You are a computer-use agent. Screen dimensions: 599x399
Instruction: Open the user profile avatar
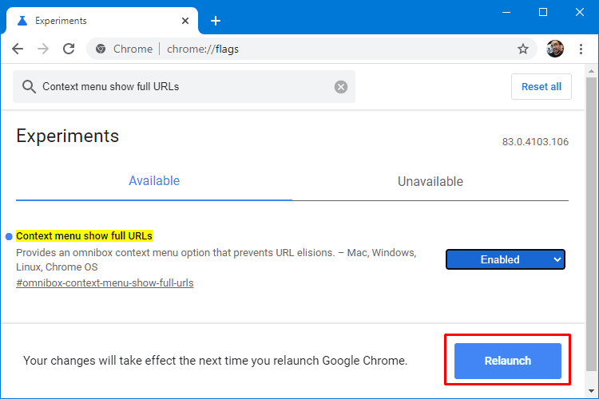tap(555, 49)
